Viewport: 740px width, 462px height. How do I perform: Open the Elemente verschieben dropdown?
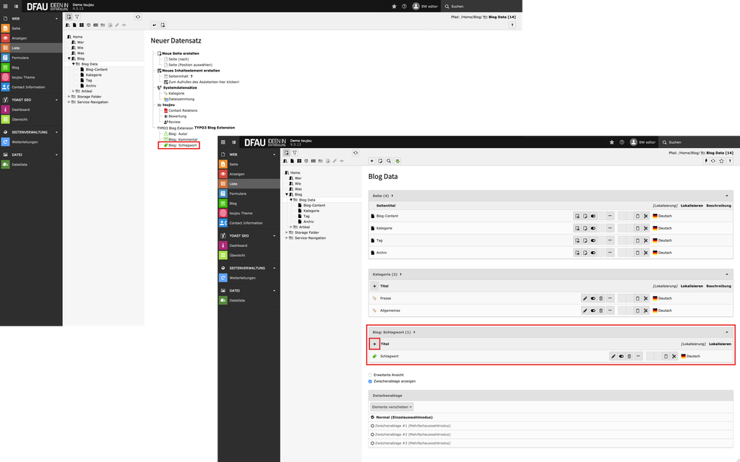click(x=392, y=407)
